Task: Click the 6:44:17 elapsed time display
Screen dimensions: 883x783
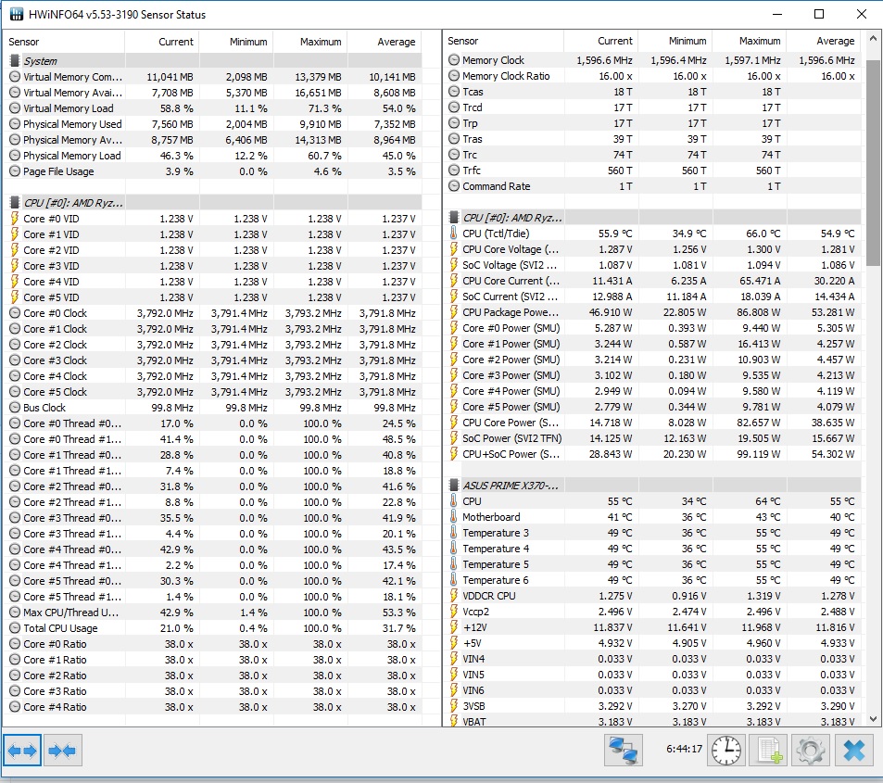Action: coord(684,749)
